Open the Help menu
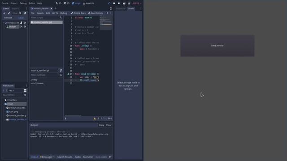 pyautogui.click(x=39, y=3)
